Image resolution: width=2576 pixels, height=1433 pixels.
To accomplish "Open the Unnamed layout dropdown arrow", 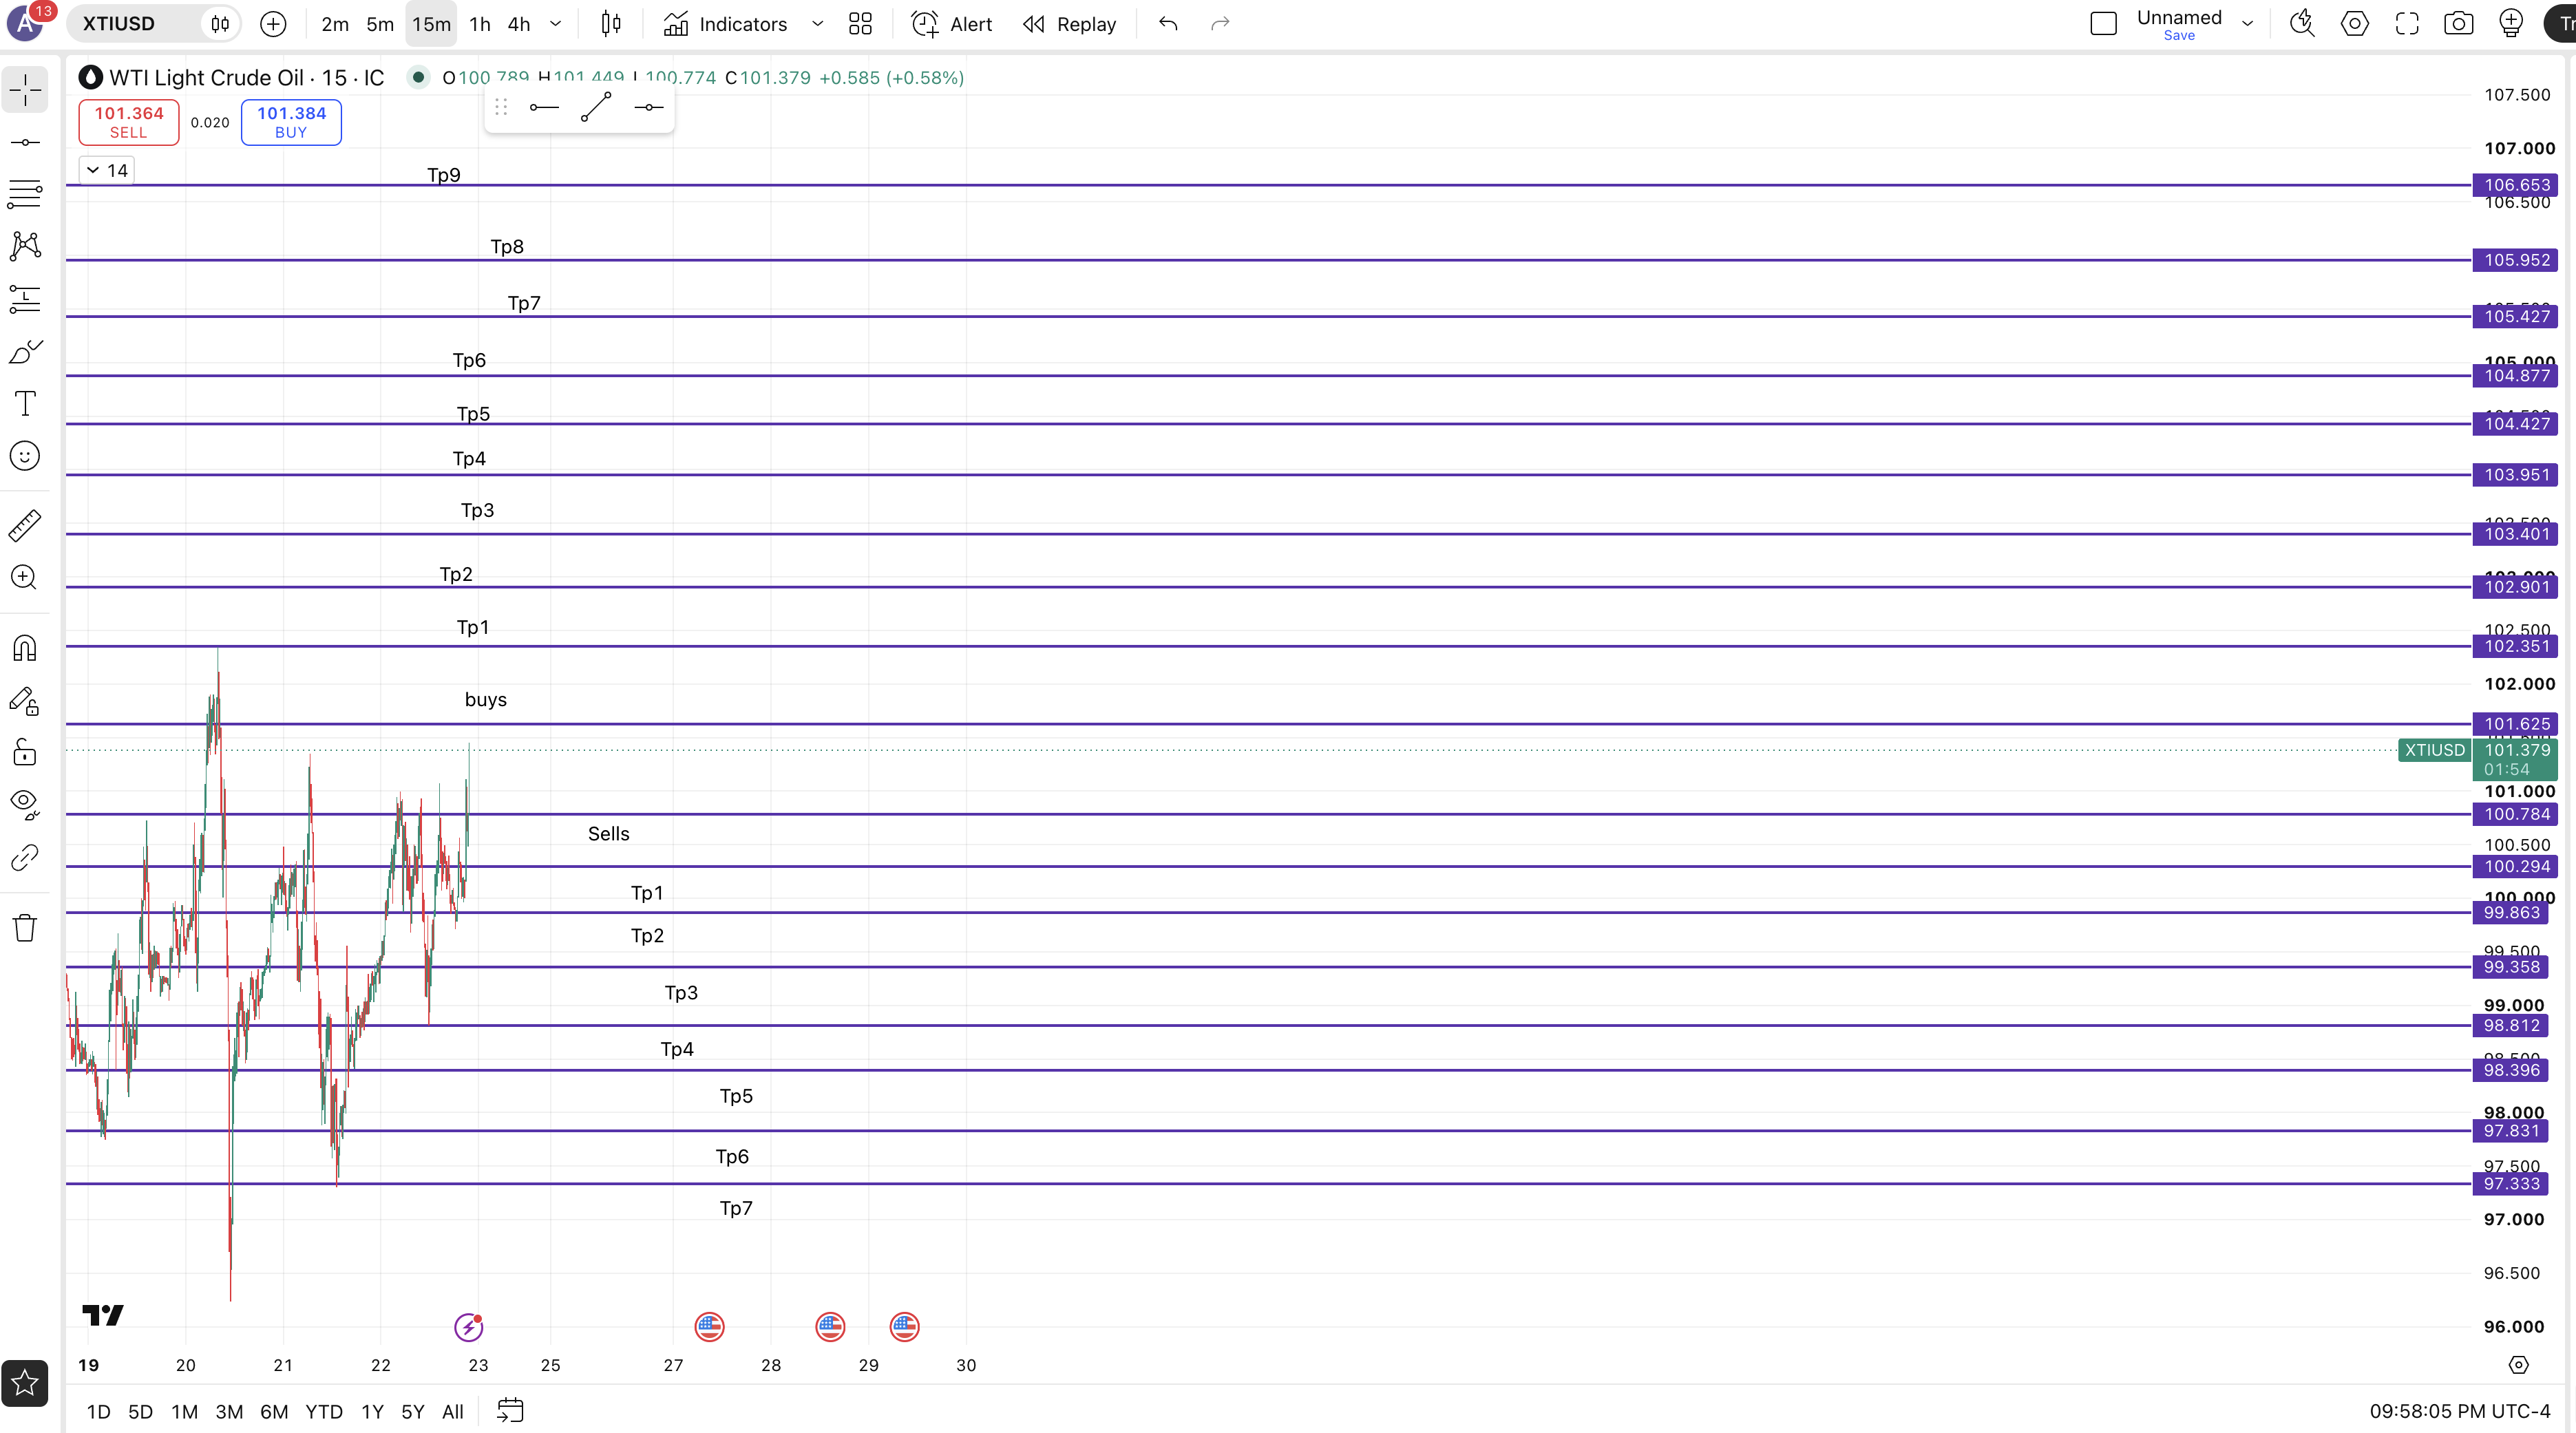I will point(2247,24).
